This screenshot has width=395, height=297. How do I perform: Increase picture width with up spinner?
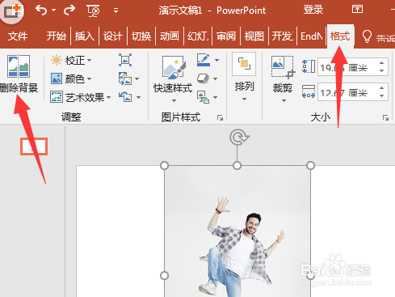(x=381, y=88)
